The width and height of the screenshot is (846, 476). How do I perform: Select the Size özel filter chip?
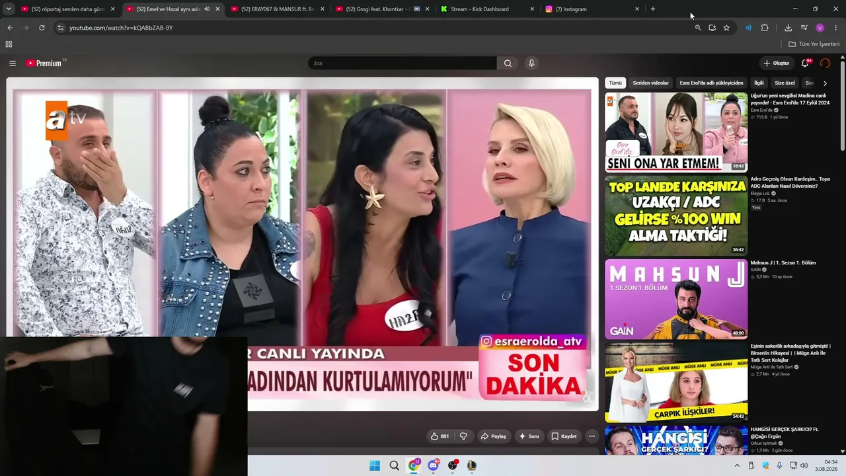point(785,83)
